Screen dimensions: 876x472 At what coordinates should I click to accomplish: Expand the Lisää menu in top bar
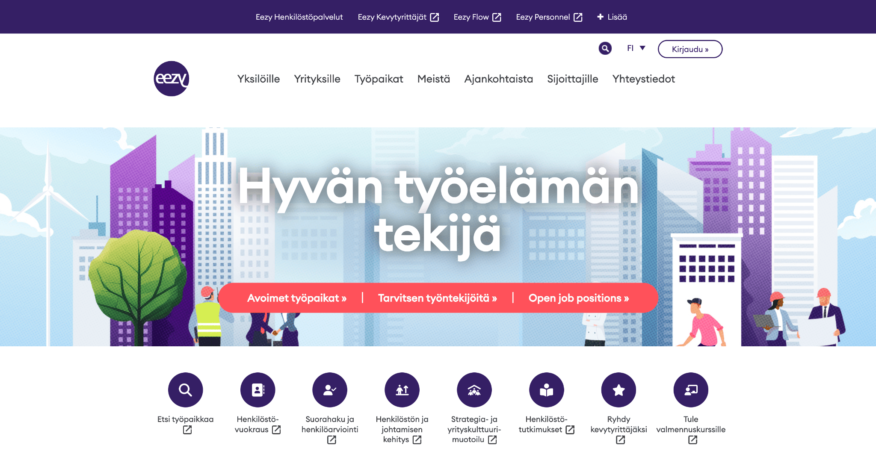pos(612,17)
